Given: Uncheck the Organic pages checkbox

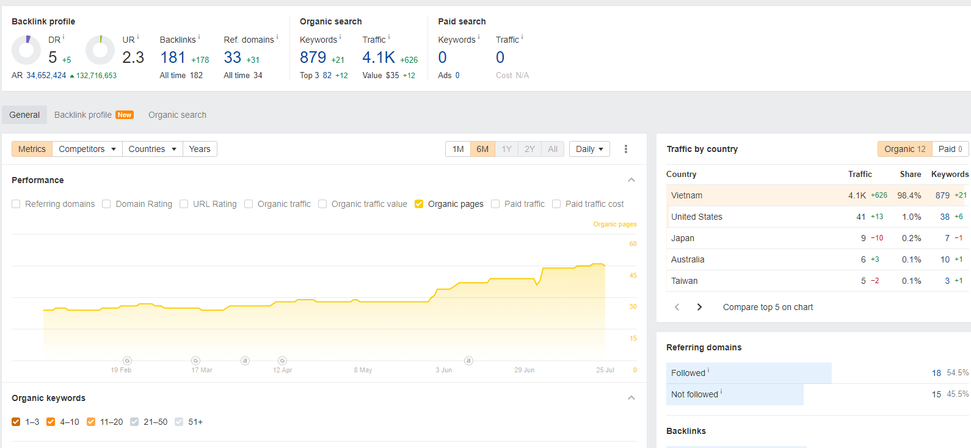Looking at the screenshot, I should point(419,204).
